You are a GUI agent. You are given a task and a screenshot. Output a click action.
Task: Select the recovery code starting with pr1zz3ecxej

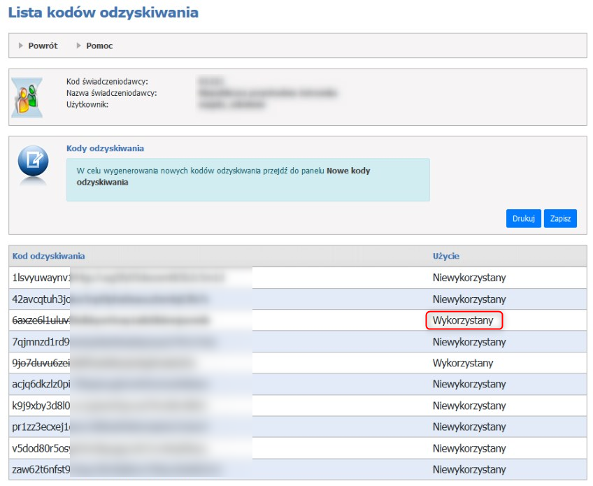[41, 427]
